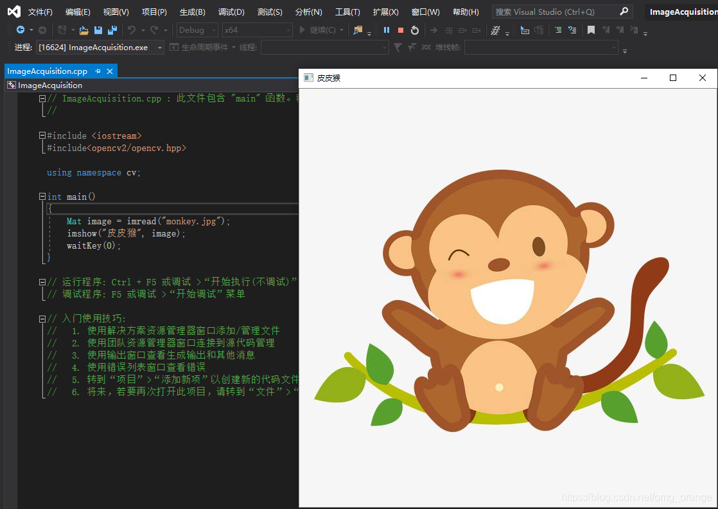
Task: Collapse the header comment block
Action: pyautogui.click(x=42, y=98)
